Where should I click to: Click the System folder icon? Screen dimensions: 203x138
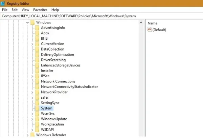tap(37, 108)
